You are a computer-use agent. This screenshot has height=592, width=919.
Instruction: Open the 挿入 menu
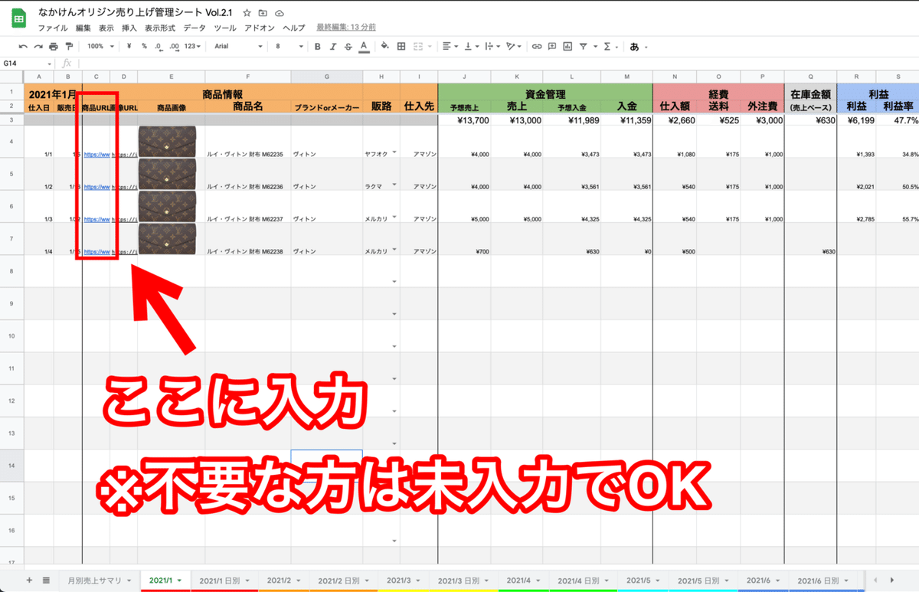[129, 28]
